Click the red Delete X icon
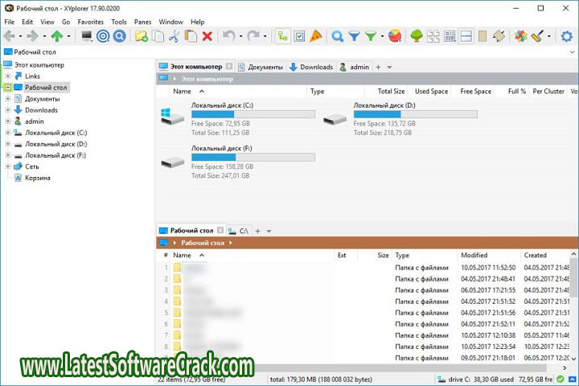This screenshot has width=579, height=386. (x=207, y=36)
